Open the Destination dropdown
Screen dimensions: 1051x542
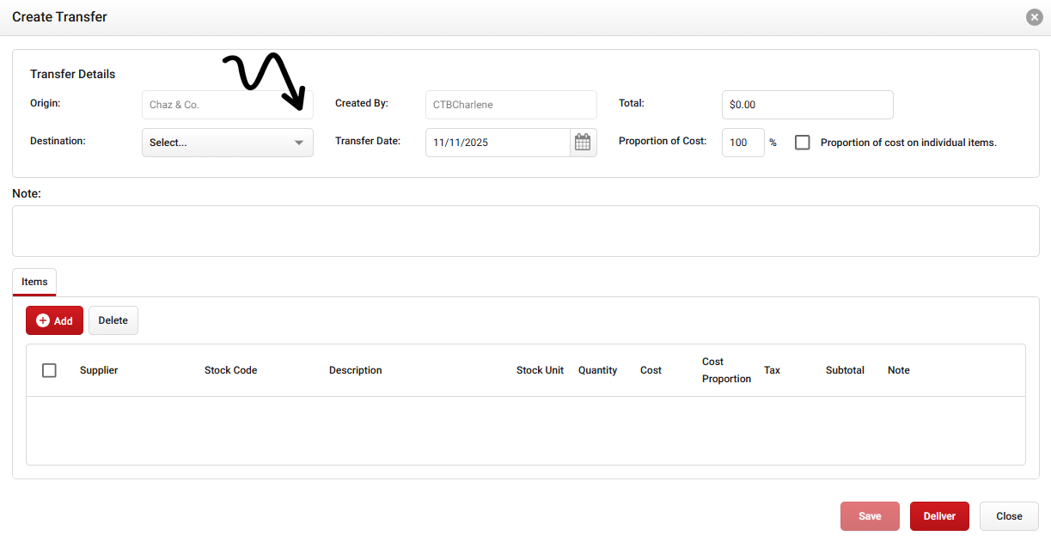[227, 143]
